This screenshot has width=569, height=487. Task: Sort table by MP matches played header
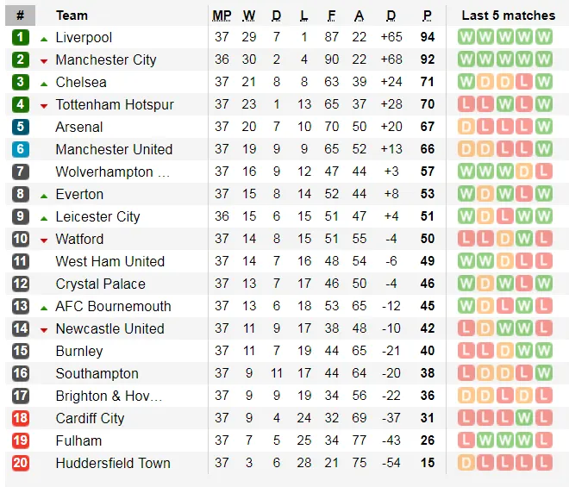222,16
